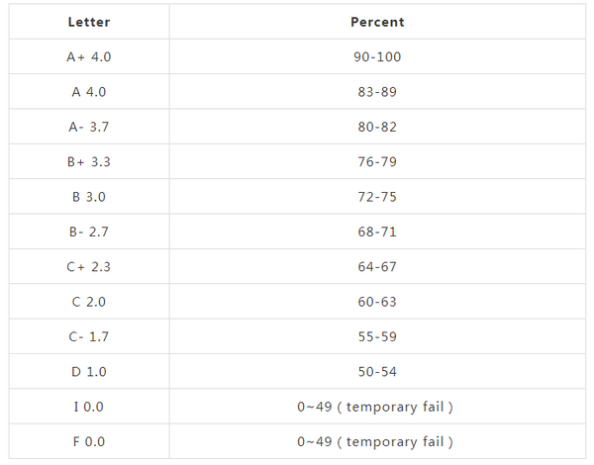This screenshot has height=465, width=594.
Task: Select the D 1.0 grade cell
Action: point(88,372)
